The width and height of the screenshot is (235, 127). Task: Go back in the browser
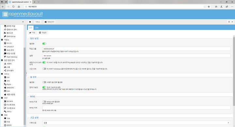(3, 7)
